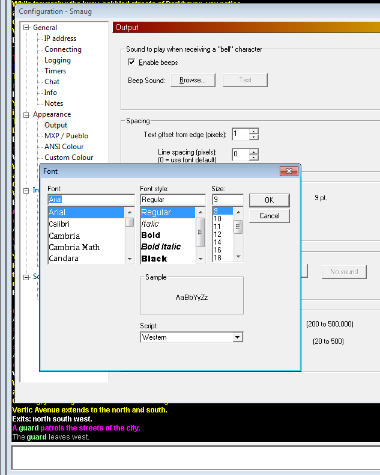Decrease line spacing with down arrow
Image resolution: width=380 pixels, height=475 pixels.
[x=254, y=157]
